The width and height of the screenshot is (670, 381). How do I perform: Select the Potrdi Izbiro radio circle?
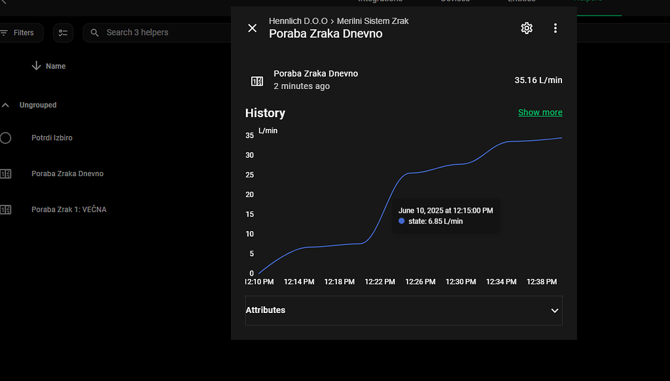pyautogui.click(x=5, y=137)
